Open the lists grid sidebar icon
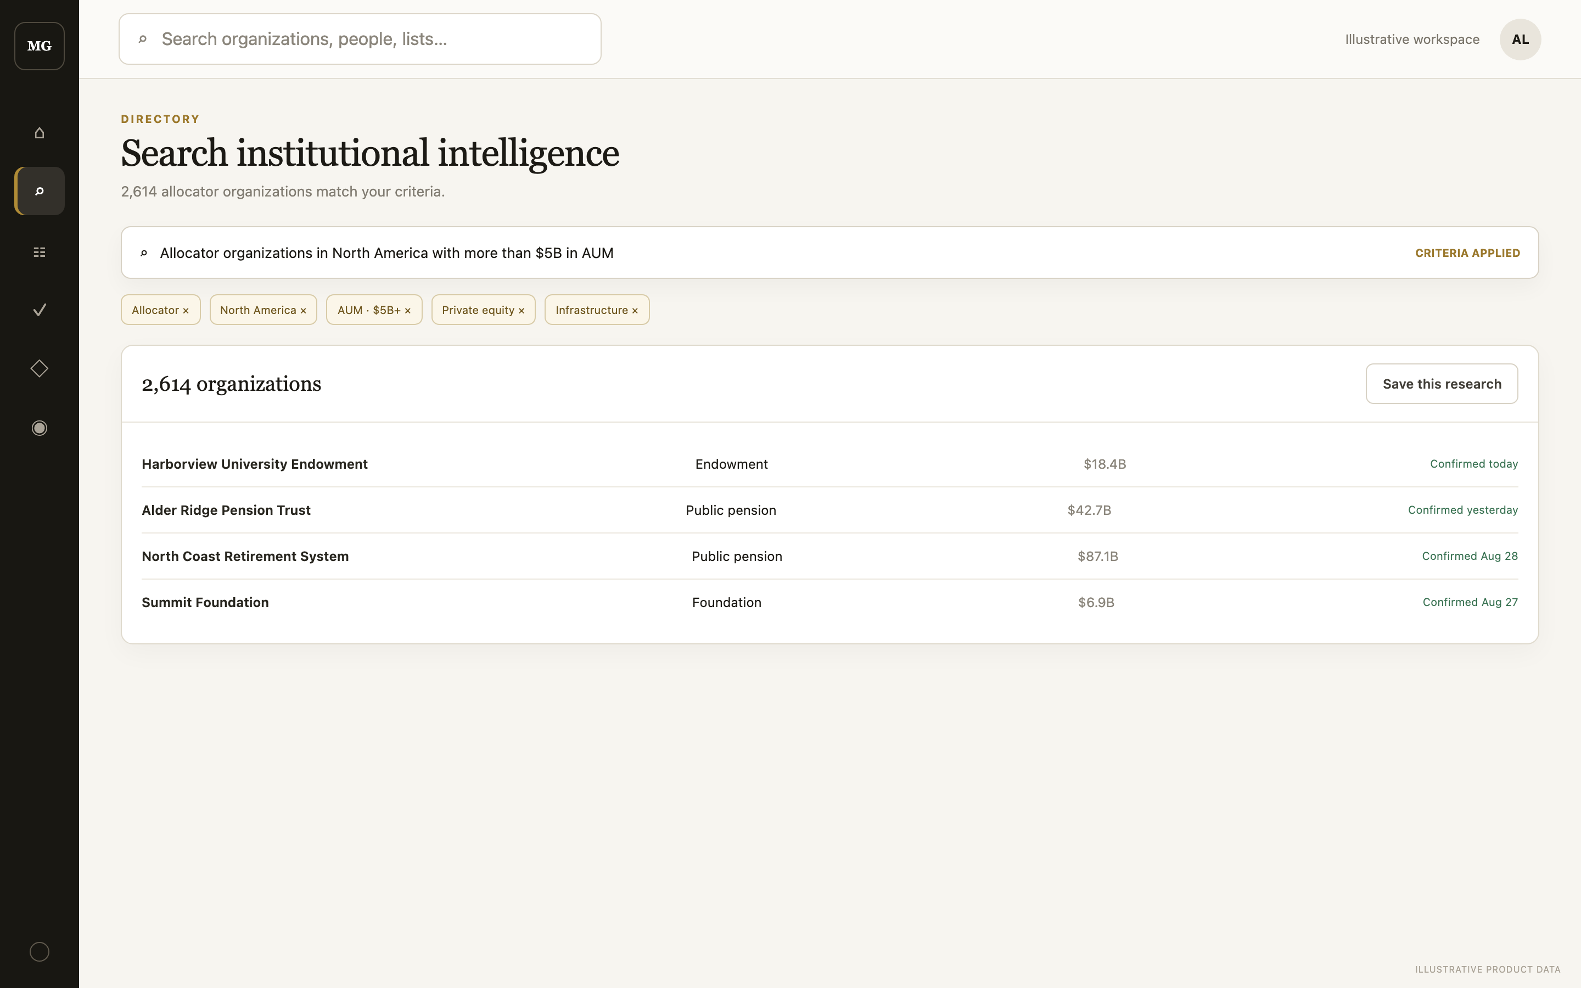This screenshot has height=988, width=1581. (39, 251)
